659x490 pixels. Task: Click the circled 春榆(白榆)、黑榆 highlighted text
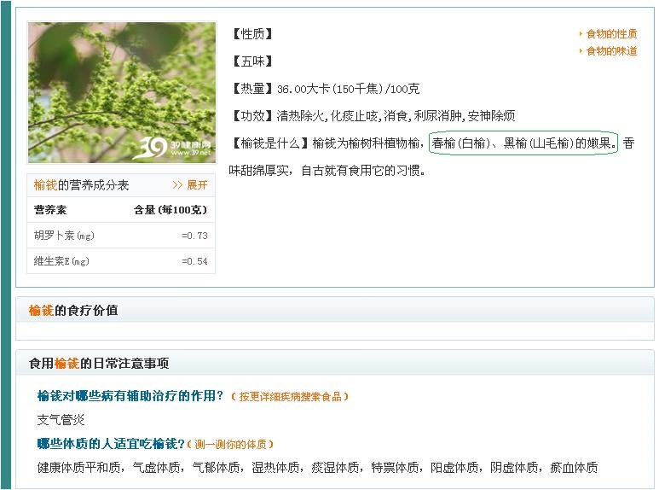[x=523, y=143]
